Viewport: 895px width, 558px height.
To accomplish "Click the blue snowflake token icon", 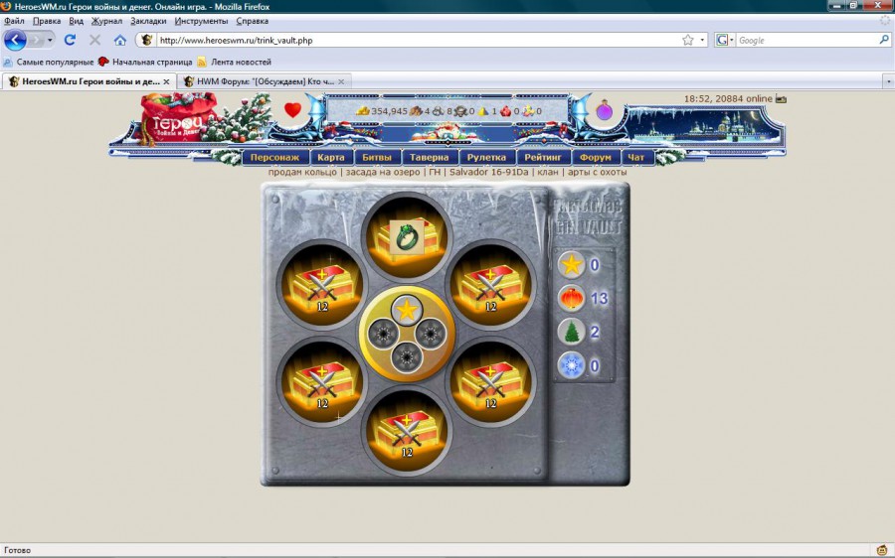I will click(x=571, y=365).
